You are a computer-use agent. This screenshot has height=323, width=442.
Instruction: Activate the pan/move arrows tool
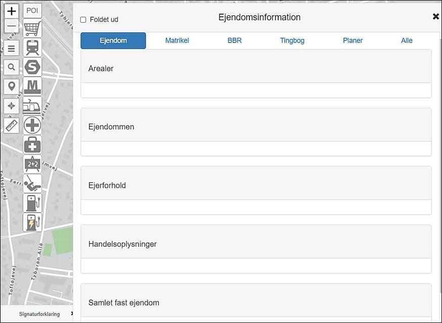point(11,106)
